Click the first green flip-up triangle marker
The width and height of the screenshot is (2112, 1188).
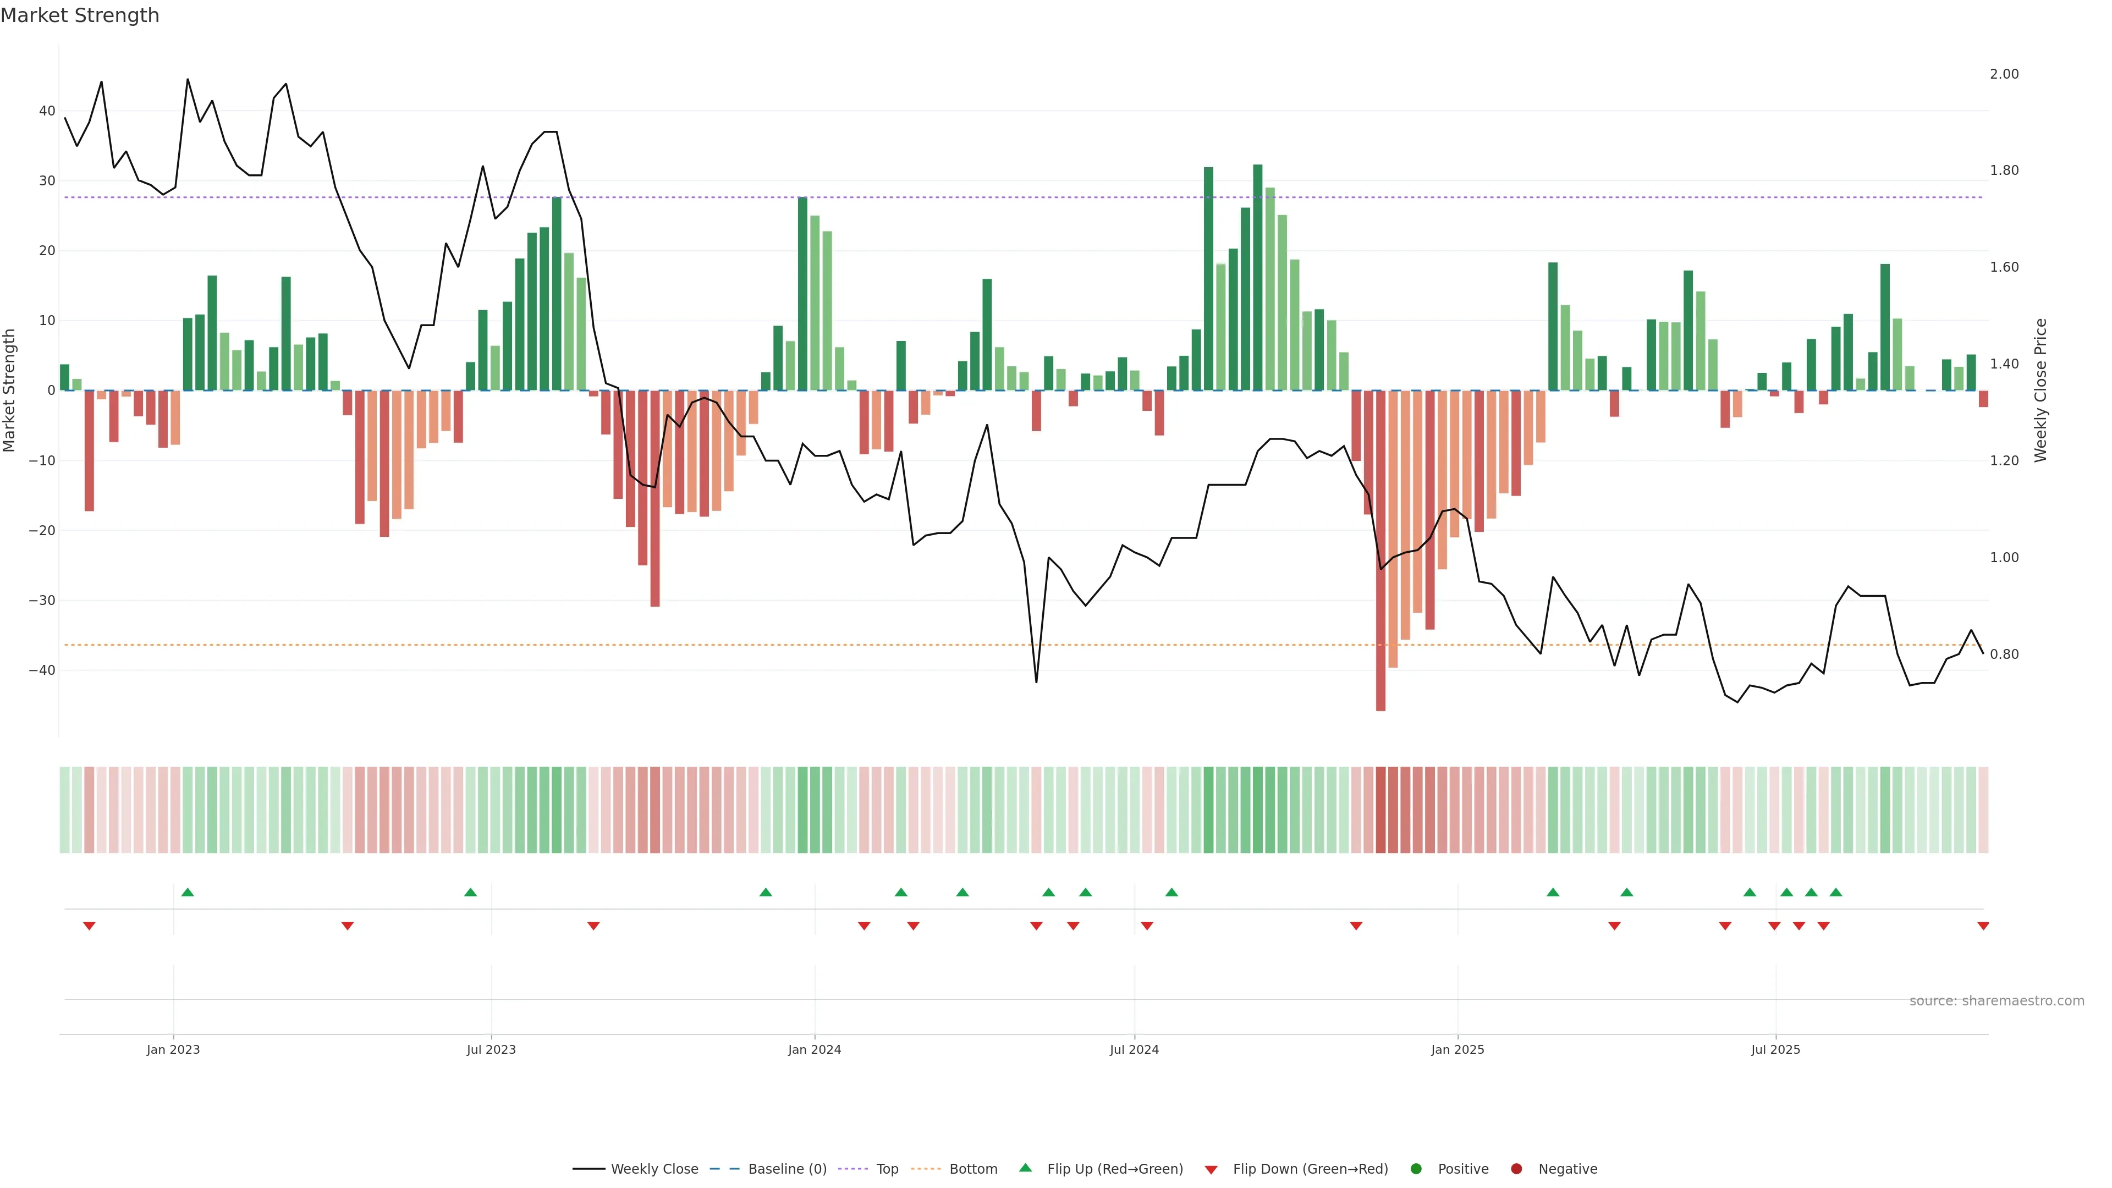[188, 892]
